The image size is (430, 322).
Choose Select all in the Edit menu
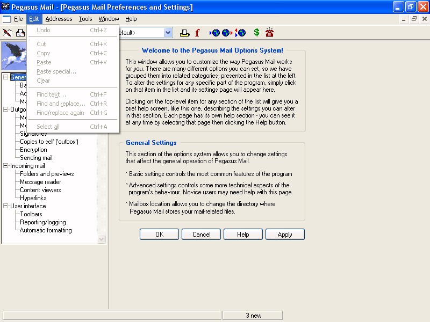(x=73, y=127)
